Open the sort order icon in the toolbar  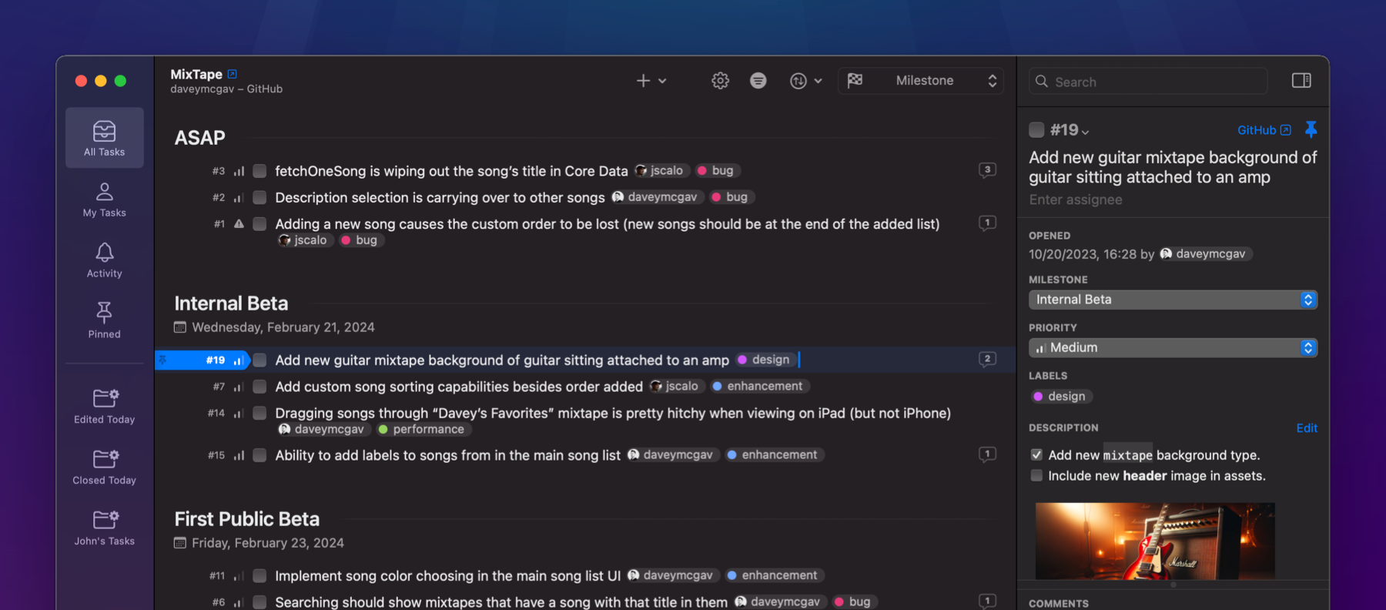point(799,80)
